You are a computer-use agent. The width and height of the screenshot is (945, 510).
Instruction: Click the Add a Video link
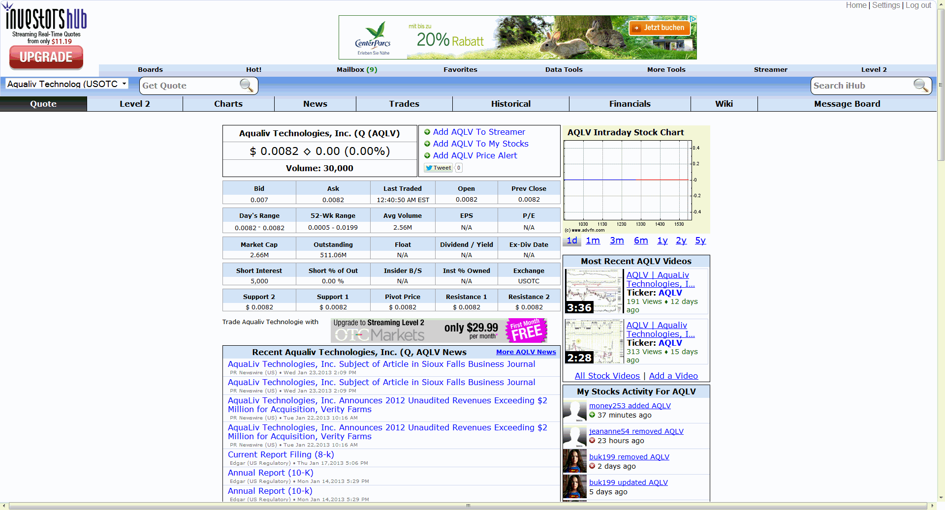click(673, 376)
